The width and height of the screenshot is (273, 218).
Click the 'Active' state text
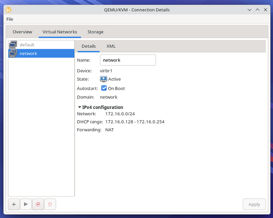[114, 79]
